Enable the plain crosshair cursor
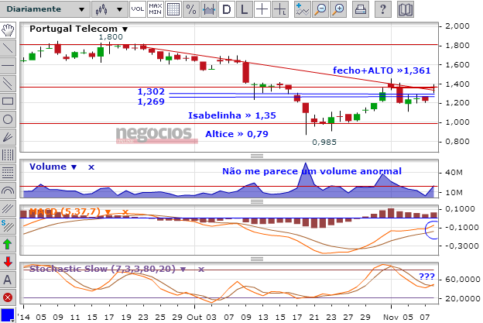Image resolution: width=483 pixels, height=323 pixels. point(262,9)
